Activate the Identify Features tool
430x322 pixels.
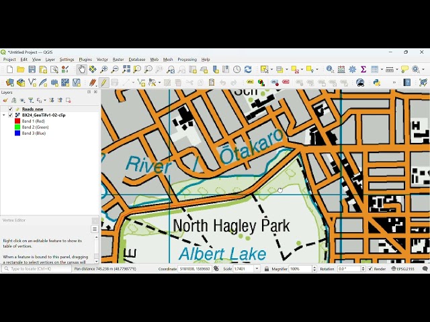point(330,70)
